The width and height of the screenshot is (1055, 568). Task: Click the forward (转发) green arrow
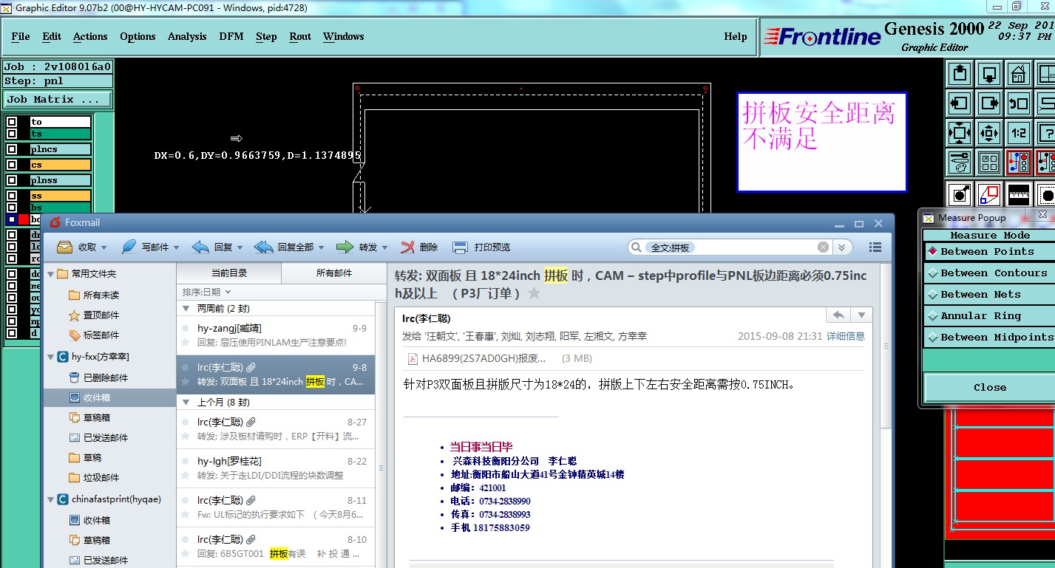coord(345,247)
